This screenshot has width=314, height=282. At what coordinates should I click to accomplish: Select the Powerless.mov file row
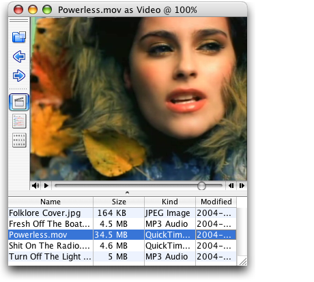pos(122,235)
